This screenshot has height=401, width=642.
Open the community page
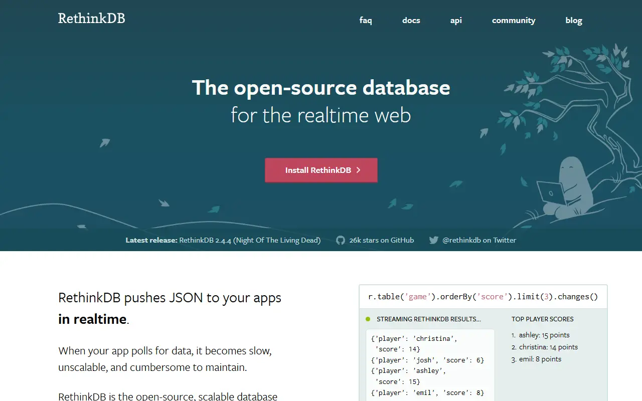(x=514, y=21)
